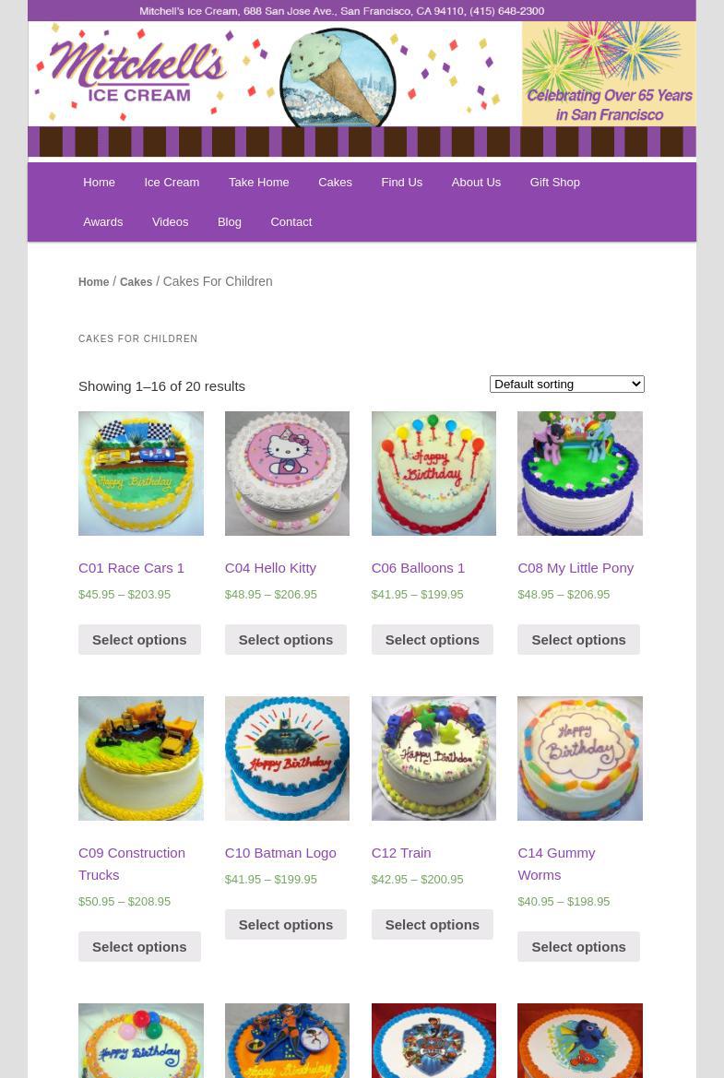Viewport: 724px width, 1078px height.
Task: Go to the Gift Shop menu
Action: (555, 183)
